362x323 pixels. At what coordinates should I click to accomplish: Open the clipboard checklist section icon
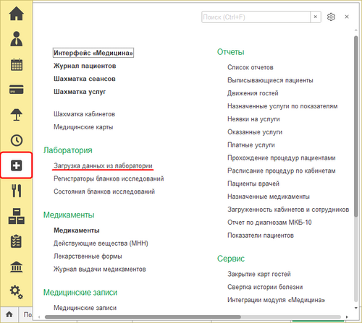pyautogui.click(x=17, y=241)
